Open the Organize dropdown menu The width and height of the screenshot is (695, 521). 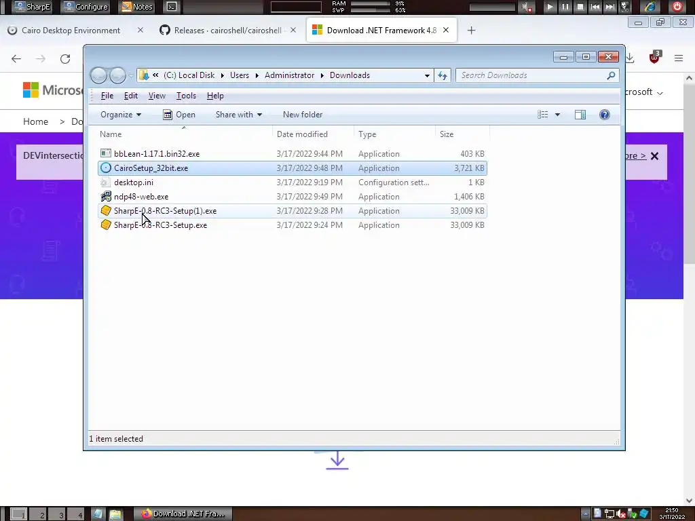(x=121, y=115)
